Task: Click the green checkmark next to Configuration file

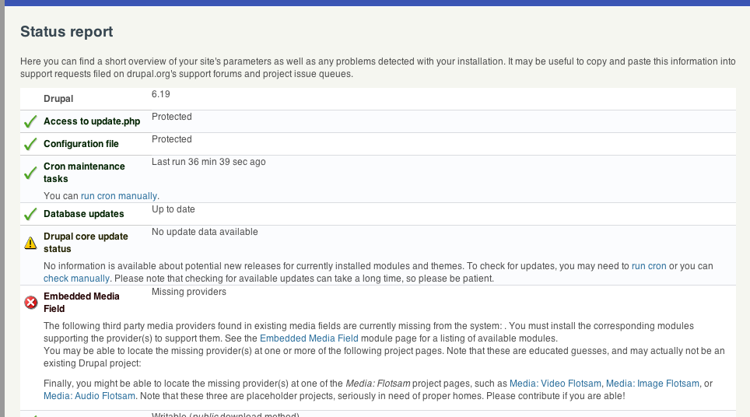Action: point(30,144)
